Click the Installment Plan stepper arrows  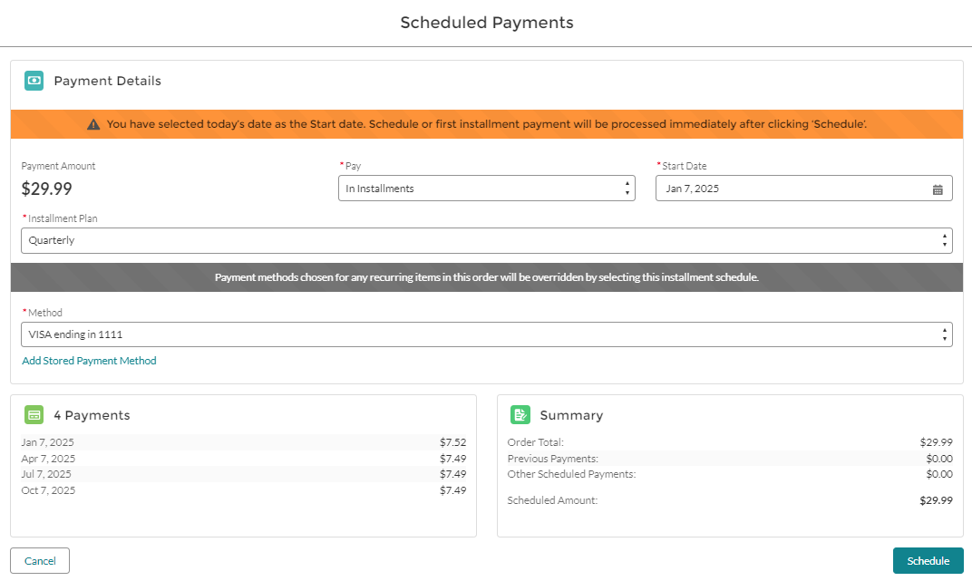943,239
